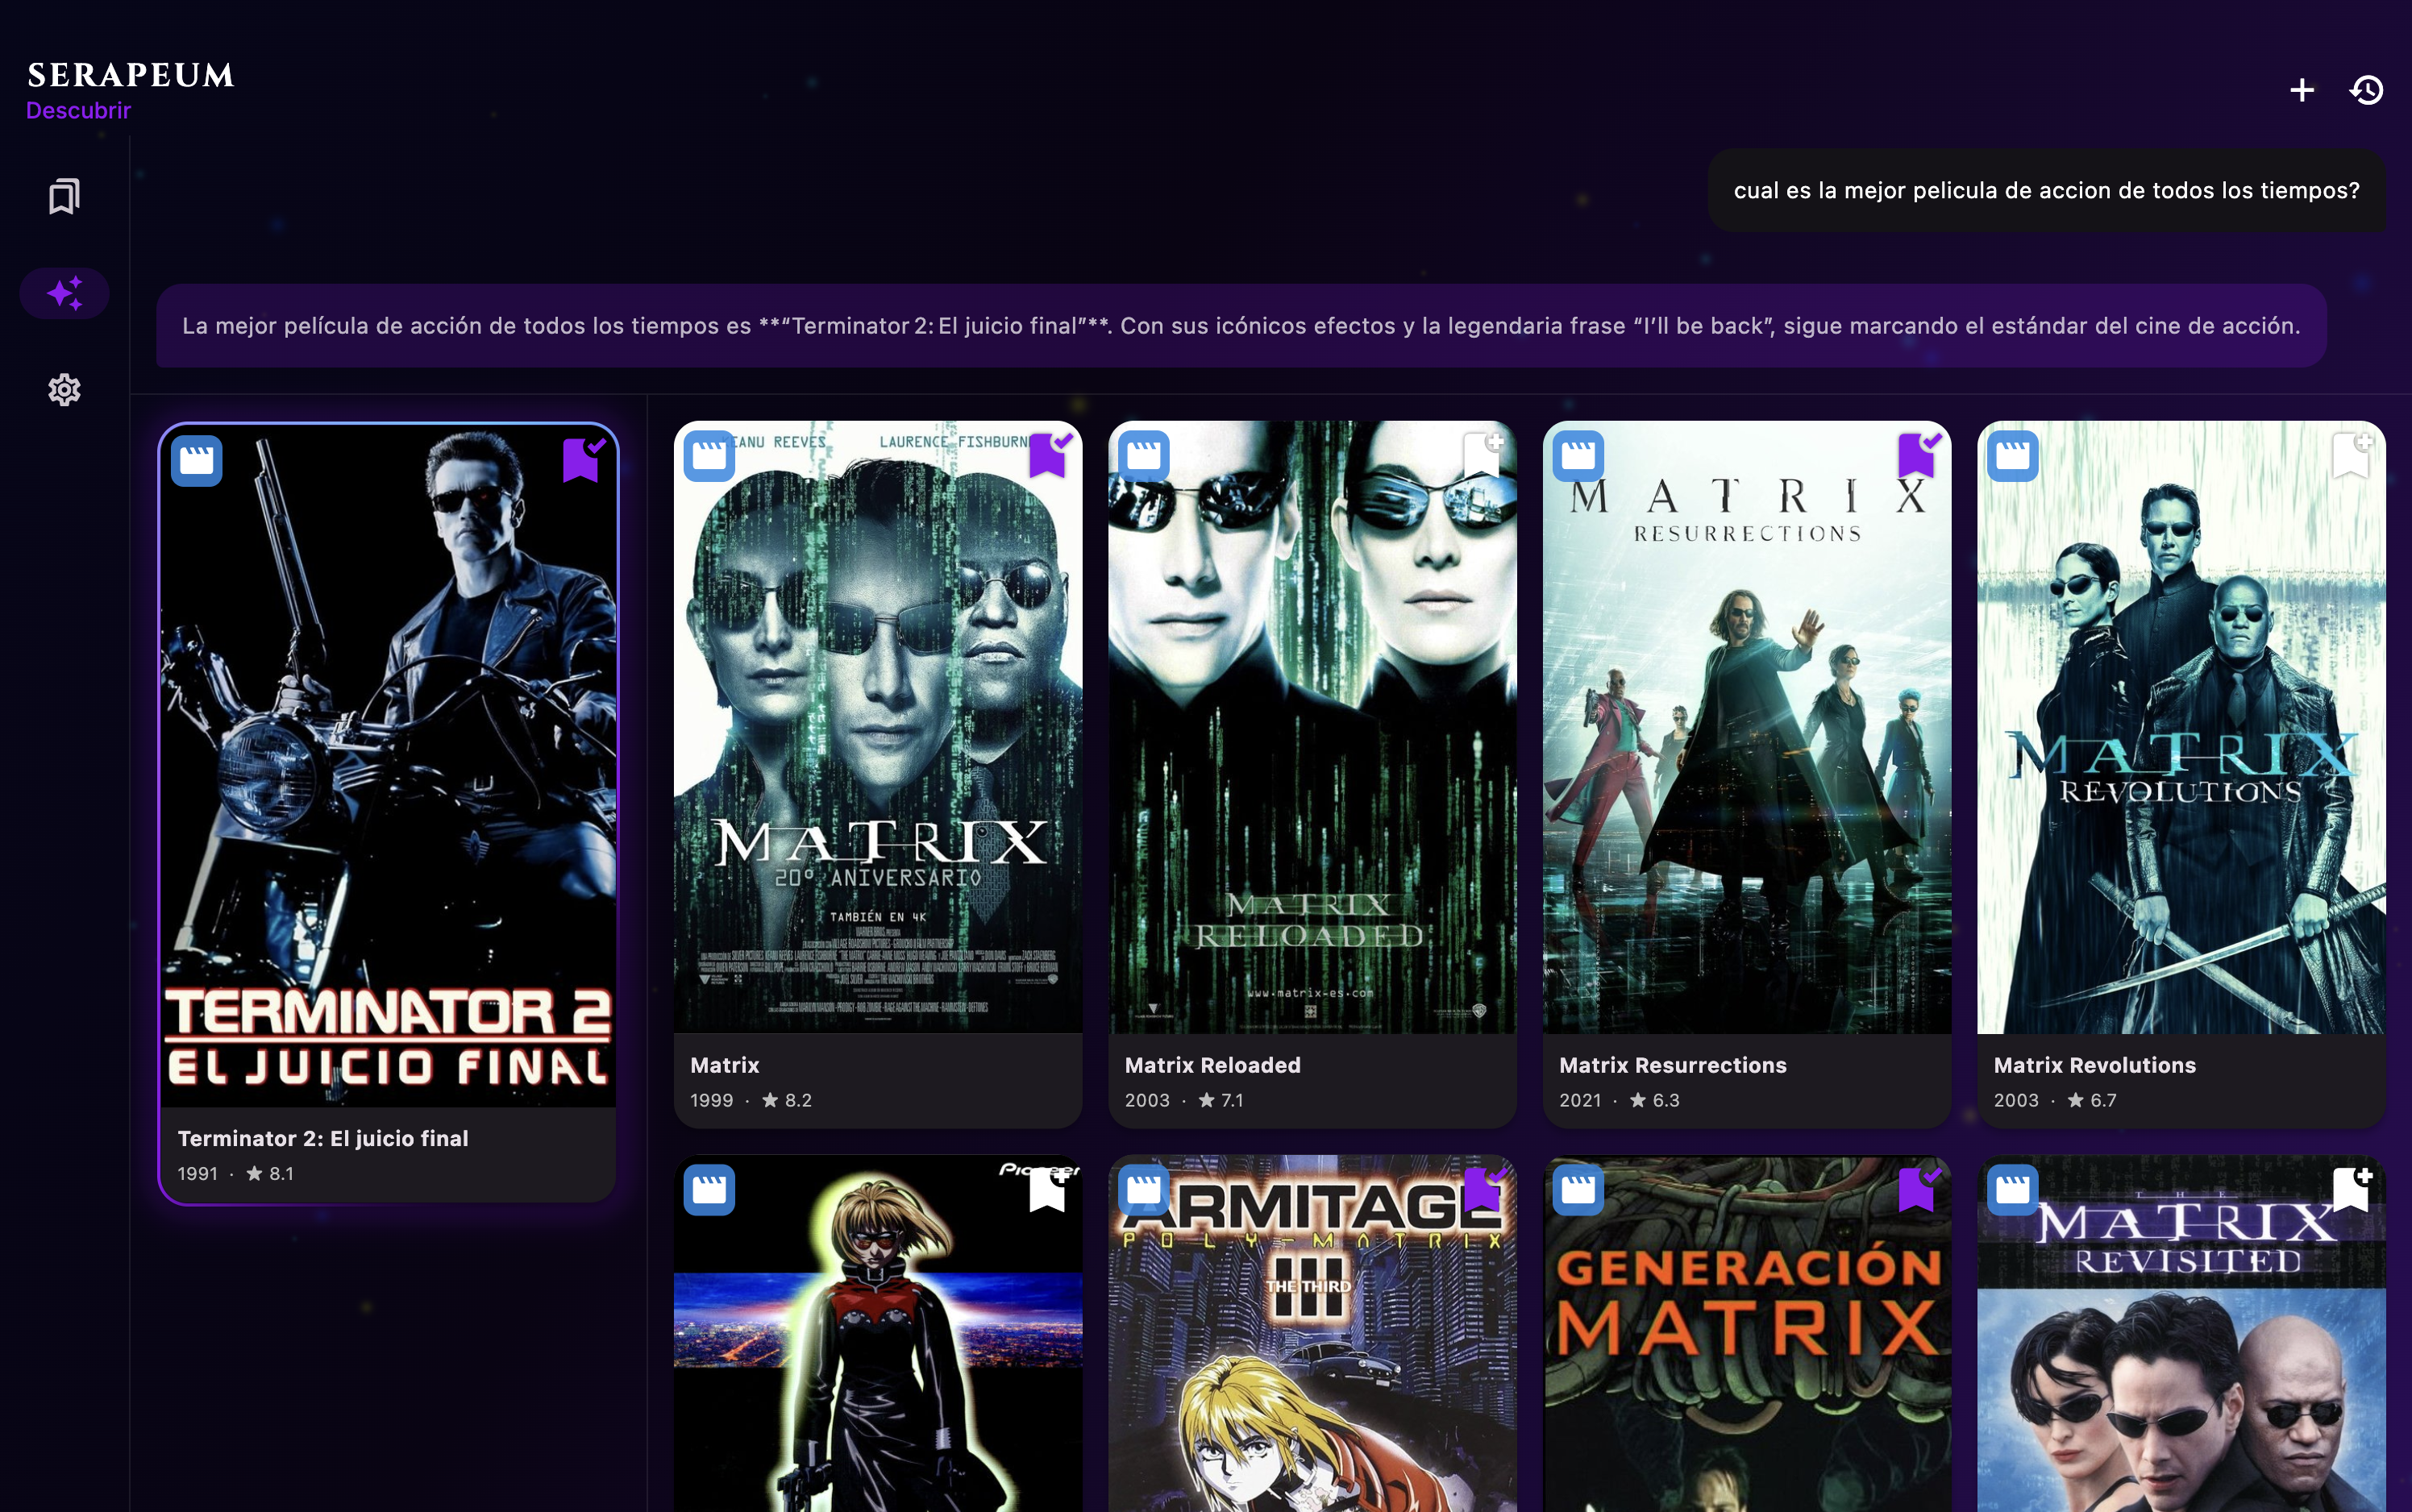Toggle saved bookmark on Generación Matrix card
Image resolution: width=2412 pixels, height=1512 pixels.
click(1918, 1189)
